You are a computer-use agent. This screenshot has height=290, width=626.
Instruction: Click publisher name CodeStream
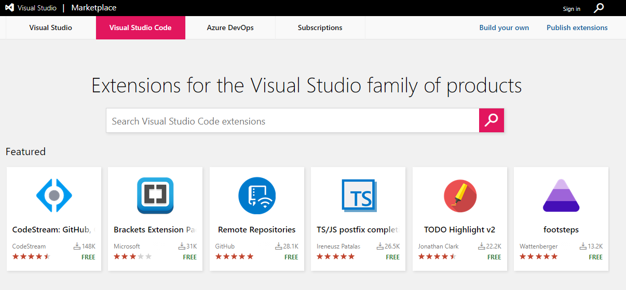(29, 246)
